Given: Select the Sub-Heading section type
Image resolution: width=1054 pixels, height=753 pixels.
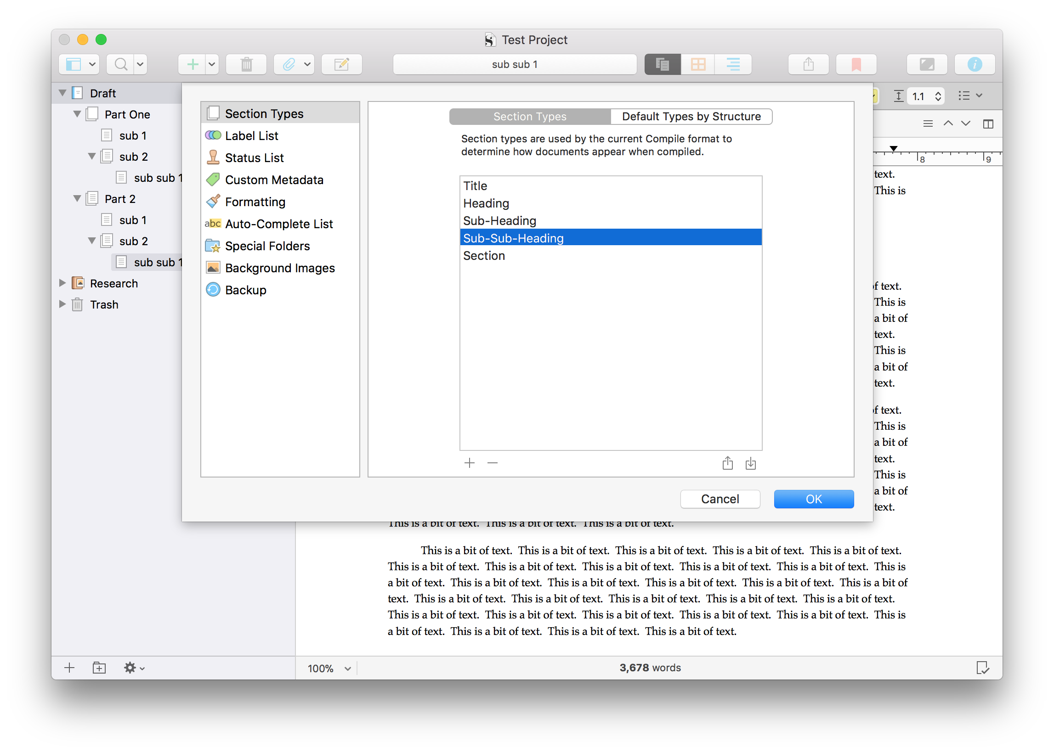Looking at the screenshot, I should [x=499, y=221].
